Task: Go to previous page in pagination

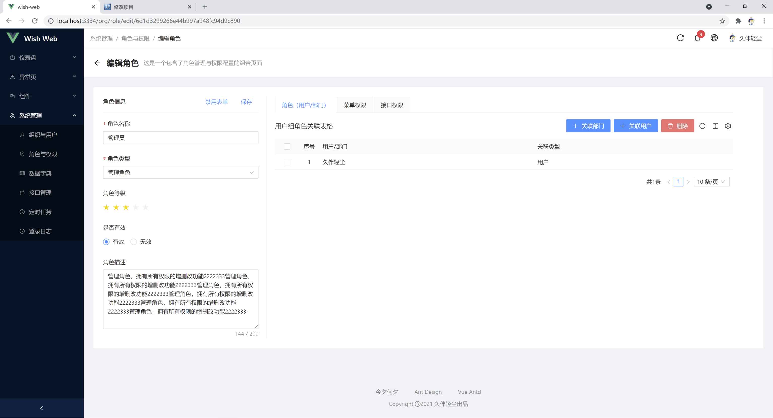Action: coord(669,182)
